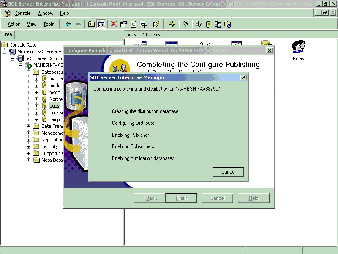Click the New Database cylinder icon
Screen dimensions: 338x254
click(x=208, y=24)
